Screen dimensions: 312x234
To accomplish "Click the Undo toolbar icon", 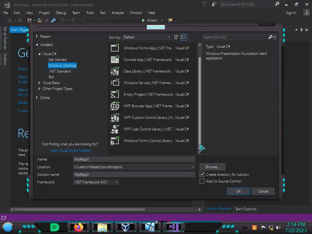I will [x=62, y=20].
